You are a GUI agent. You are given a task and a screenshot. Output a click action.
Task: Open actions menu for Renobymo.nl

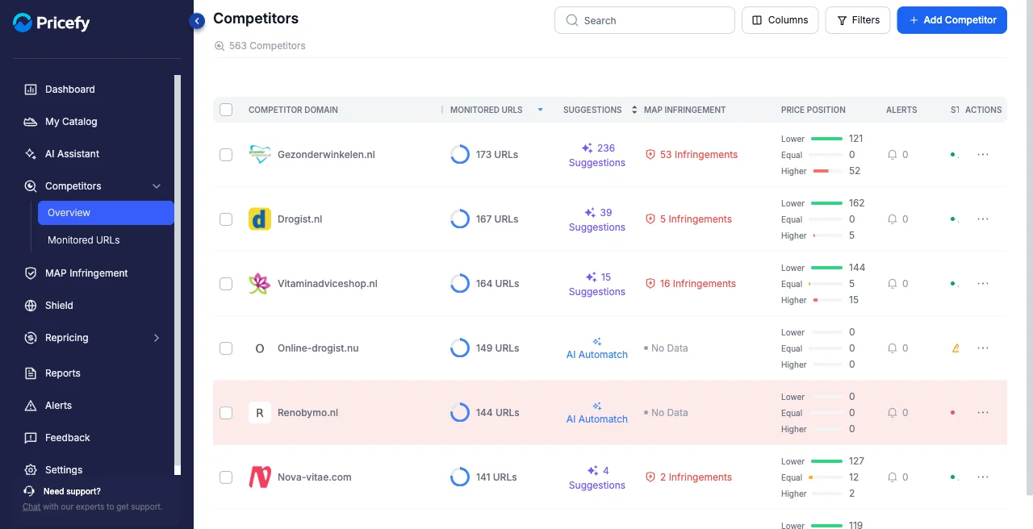coord(983,413)
